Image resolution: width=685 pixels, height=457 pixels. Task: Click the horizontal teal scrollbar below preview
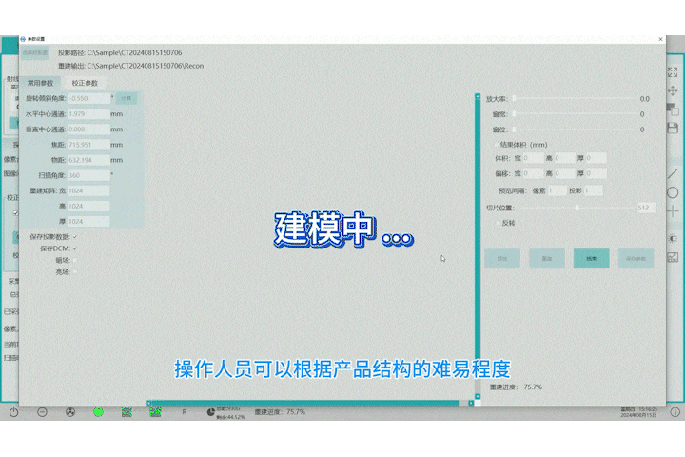(309, 403)
